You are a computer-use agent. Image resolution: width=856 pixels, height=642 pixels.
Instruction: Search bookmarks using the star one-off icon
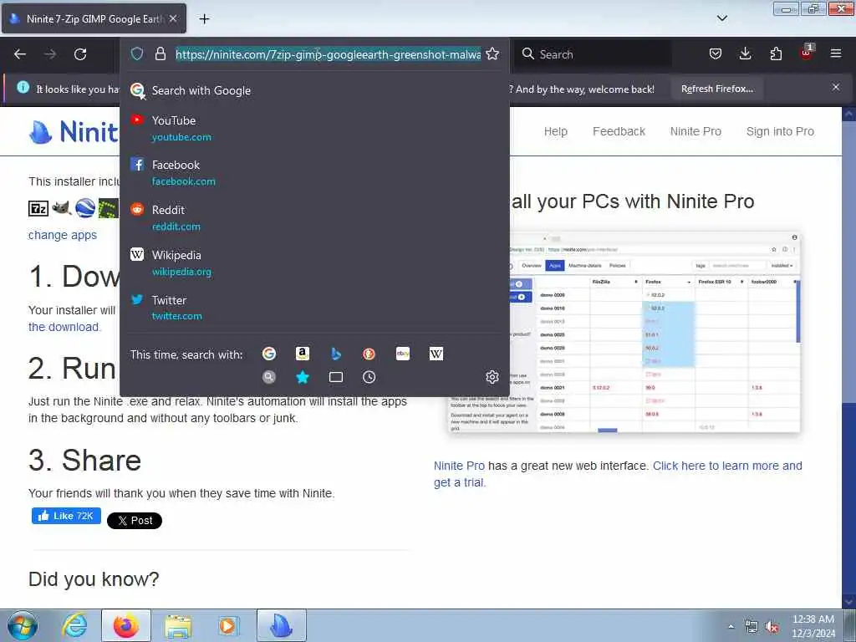303,377
